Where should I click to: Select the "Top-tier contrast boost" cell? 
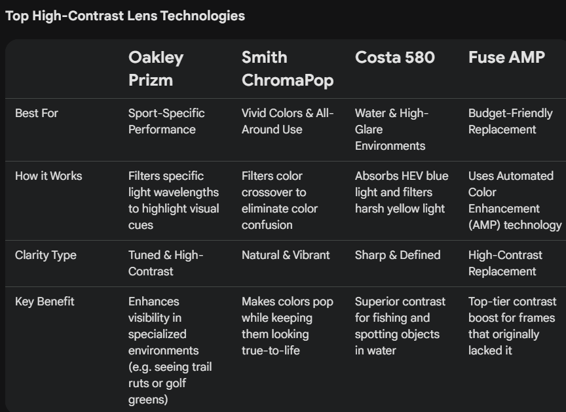coord(512,326)
